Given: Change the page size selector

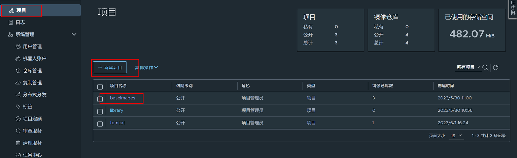Looking at the screenshot, I should point(456,136).
